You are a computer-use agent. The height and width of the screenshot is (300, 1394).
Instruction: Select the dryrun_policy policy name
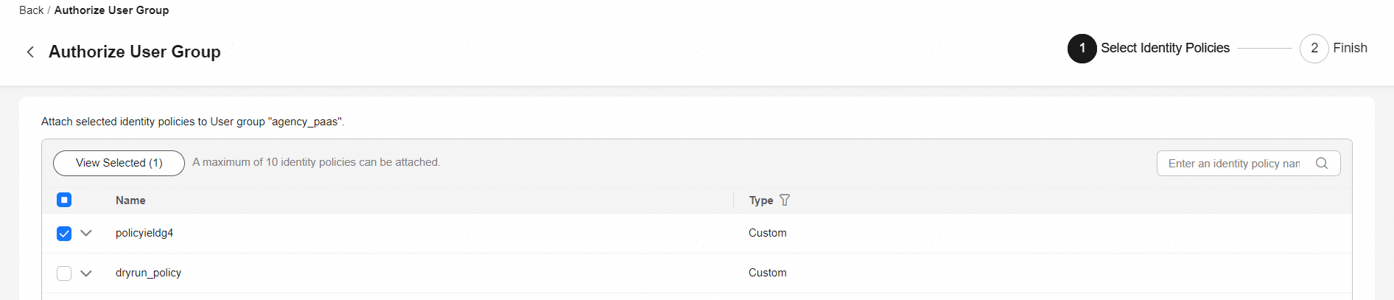tap(148, 273)
